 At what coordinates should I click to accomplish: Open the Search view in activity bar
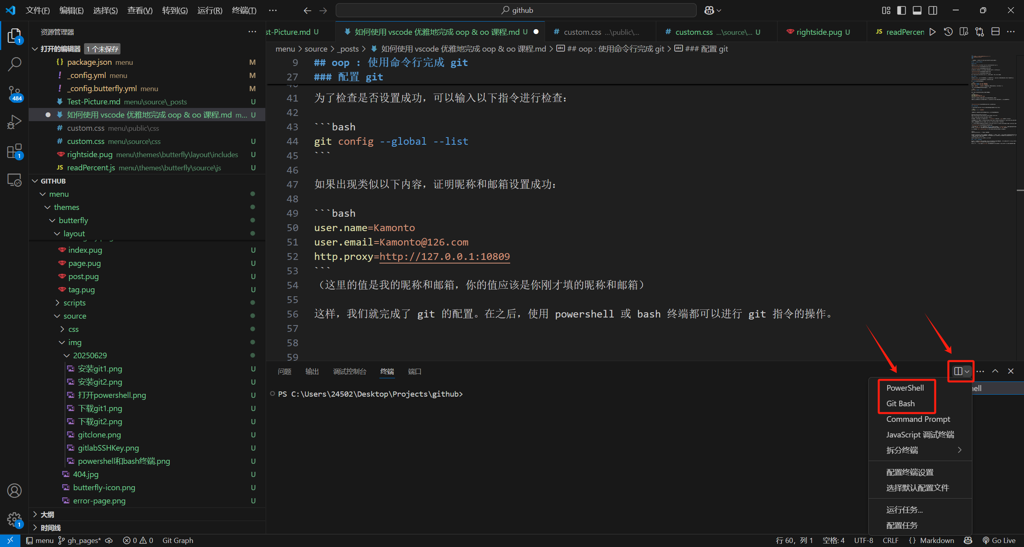(x=14, y=64)
